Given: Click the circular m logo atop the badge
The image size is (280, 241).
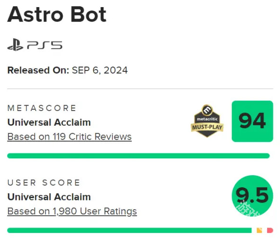Looking at the screenshot, I should (207, 110).
